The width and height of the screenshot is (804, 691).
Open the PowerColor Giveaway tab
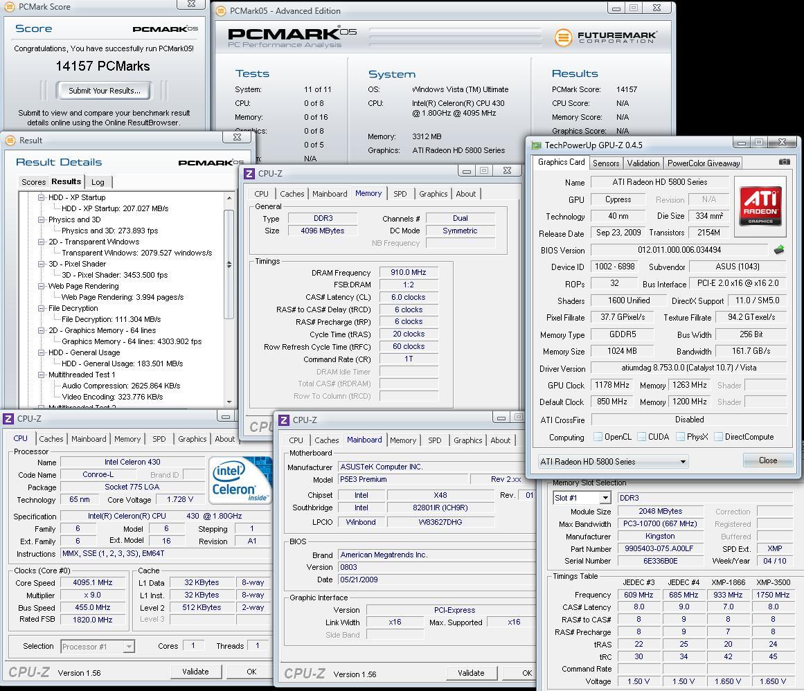704,163
